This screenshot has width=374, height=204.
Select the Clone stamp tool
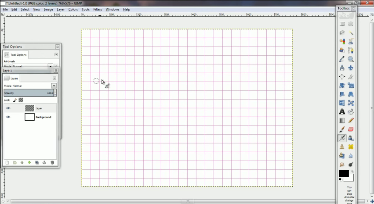pos(342,147)
